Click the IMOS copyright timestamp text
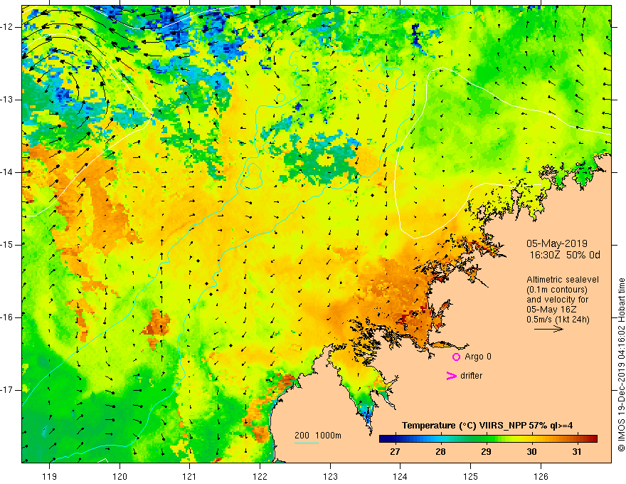Image resolution: width=626 pixels, height=484 pixels. pyautogui.click(x=621, y=365)
